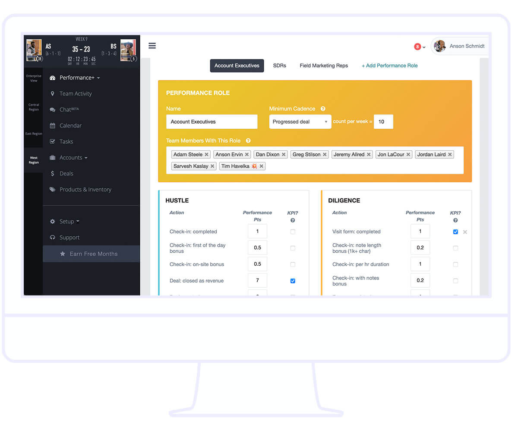Click the Team Activity map pin icon

(53, 94)
